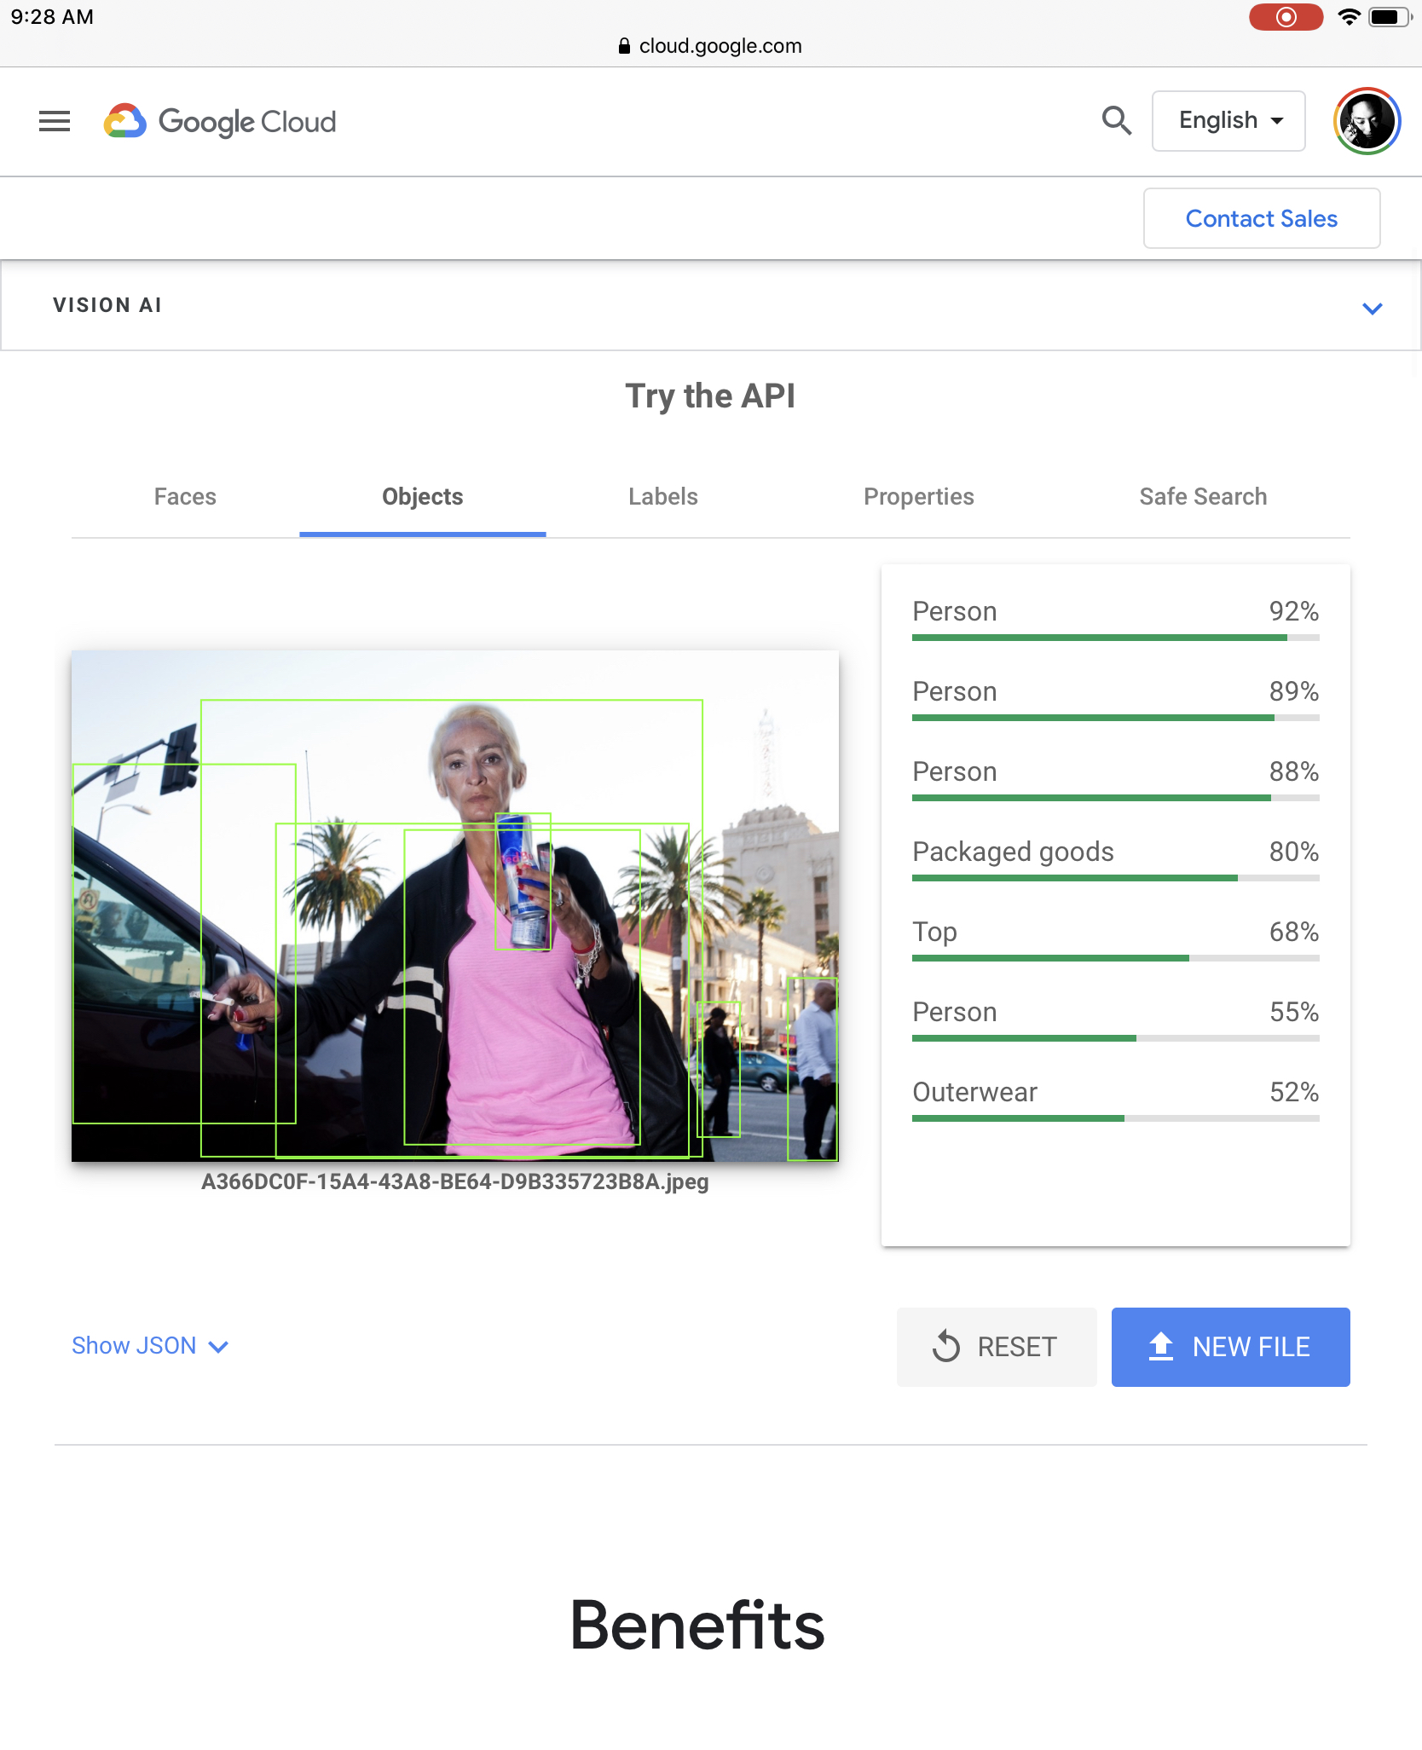Viewport: 1422px width, 1750px height.
Task: Select the Objects tab
Action: click(x=423, y=497)
